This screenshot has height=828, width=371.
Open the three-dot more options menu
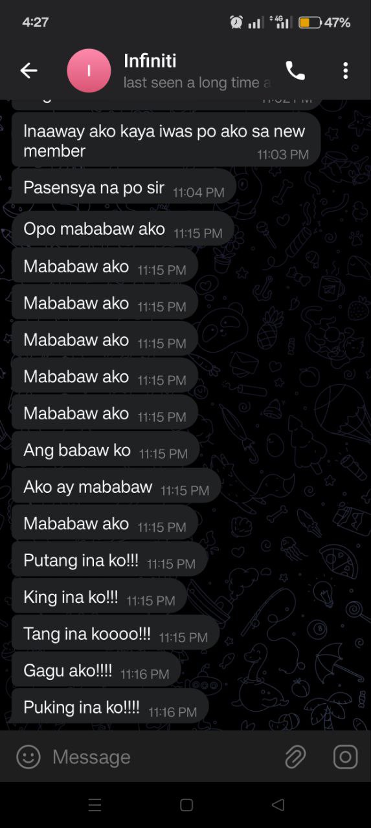click(x=346, y=71)
